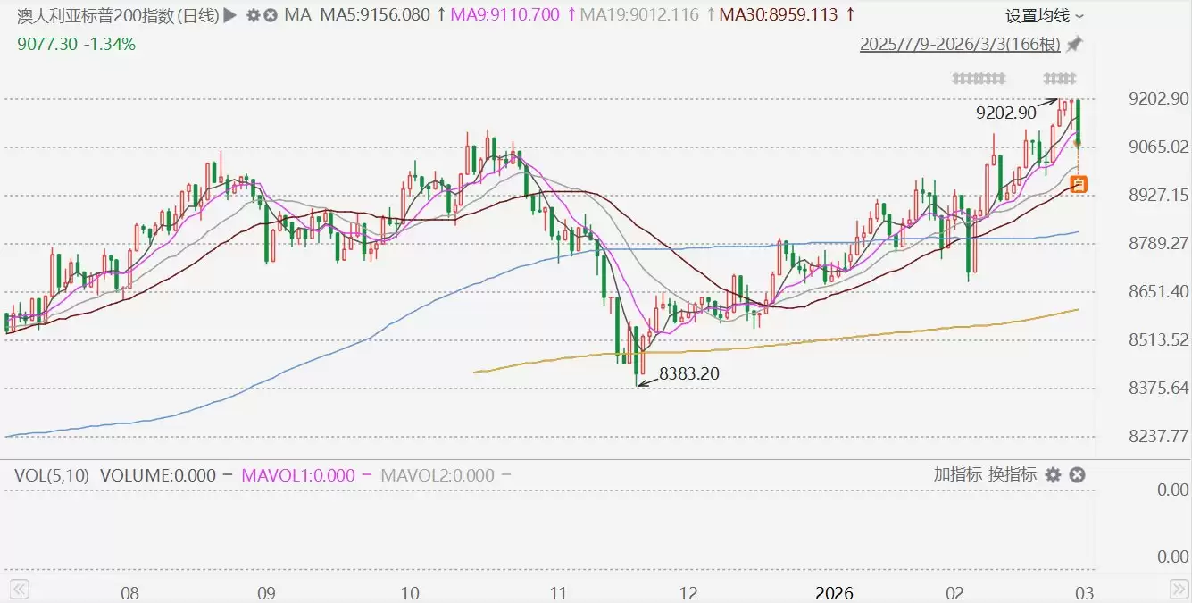Expand the 设置均线 dropdown
This screenshot has width=1192, height=603.
[1045, 15]
